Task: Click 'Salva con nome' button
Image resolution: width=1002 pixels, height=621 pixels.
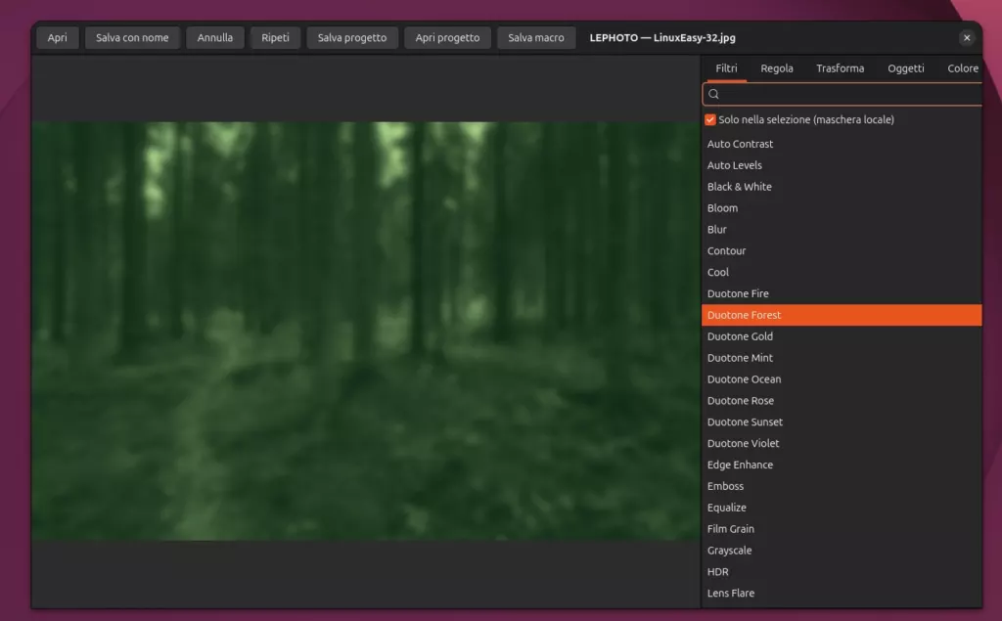Action: (x=132, y=38)
